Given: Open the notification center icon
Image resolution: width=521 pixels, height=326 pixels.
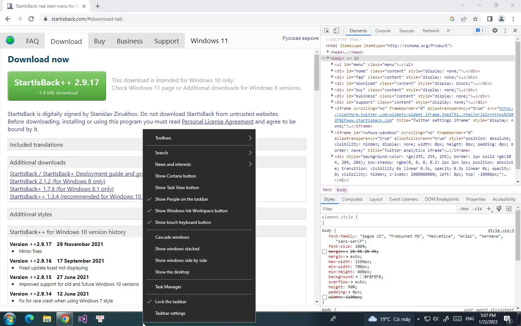Looking at the screenshot, I should (x=507, y=319).
